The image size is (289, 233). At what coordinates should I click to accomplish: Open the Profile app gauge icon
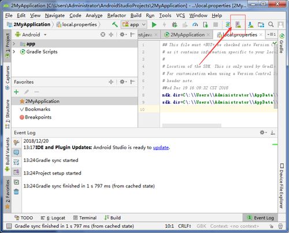(x=195, y=25)
